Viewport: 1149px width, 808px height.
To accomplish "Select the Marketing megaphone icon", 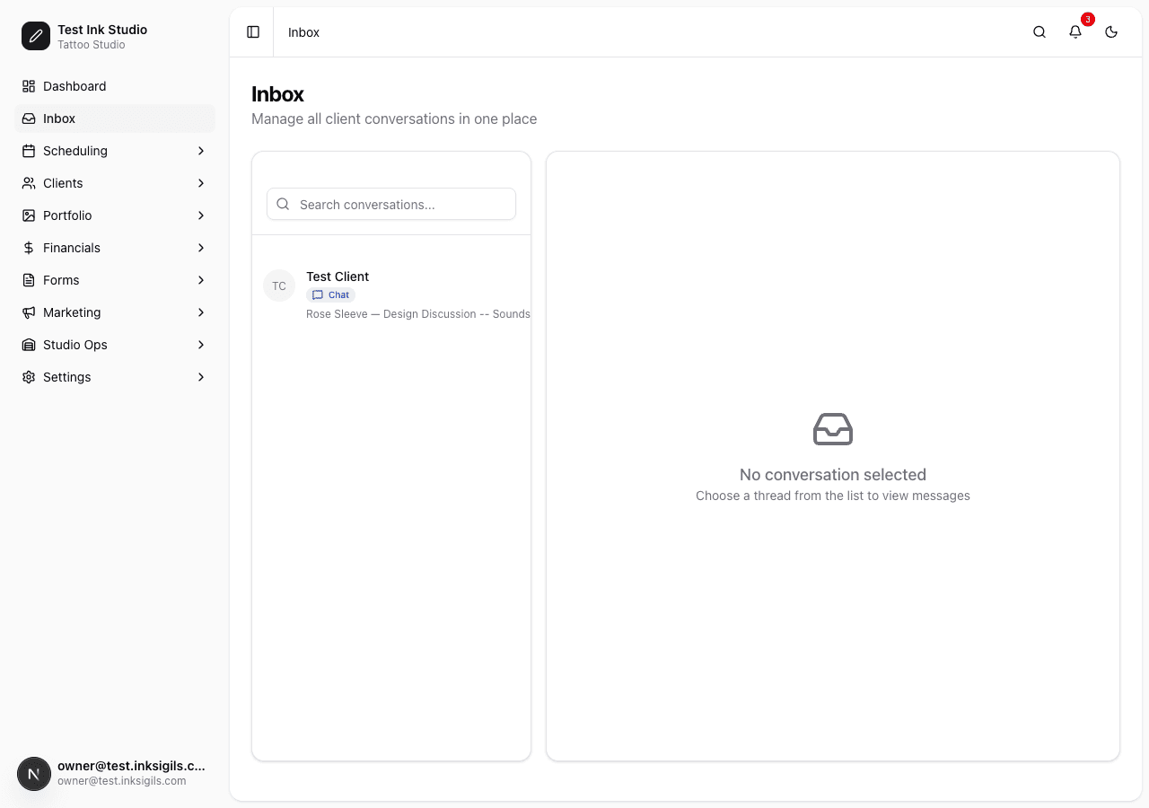I will tap(28, 312).
